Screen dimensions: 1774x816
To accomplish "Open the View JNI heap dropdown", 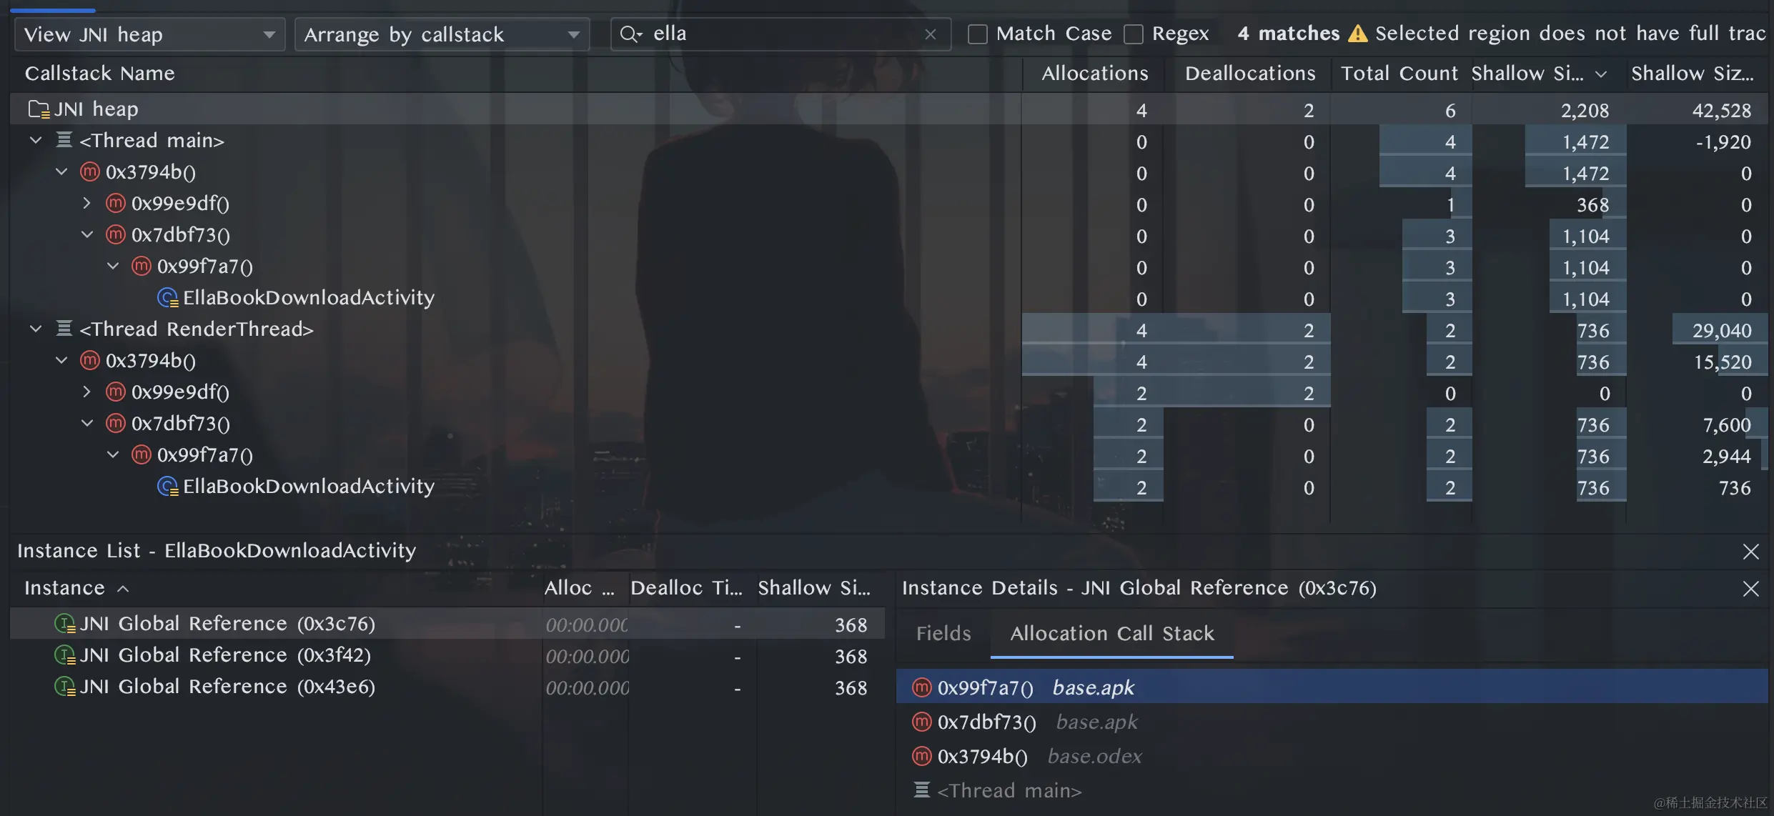I will pyautogui.click(x=149, y=34).
